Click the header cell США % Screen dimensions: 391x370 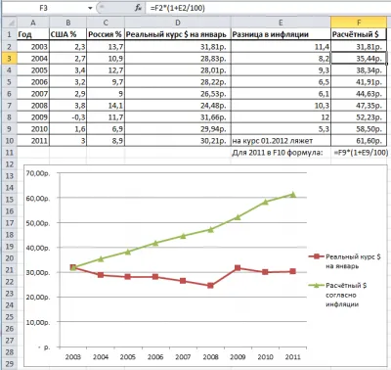click(67, 34)
